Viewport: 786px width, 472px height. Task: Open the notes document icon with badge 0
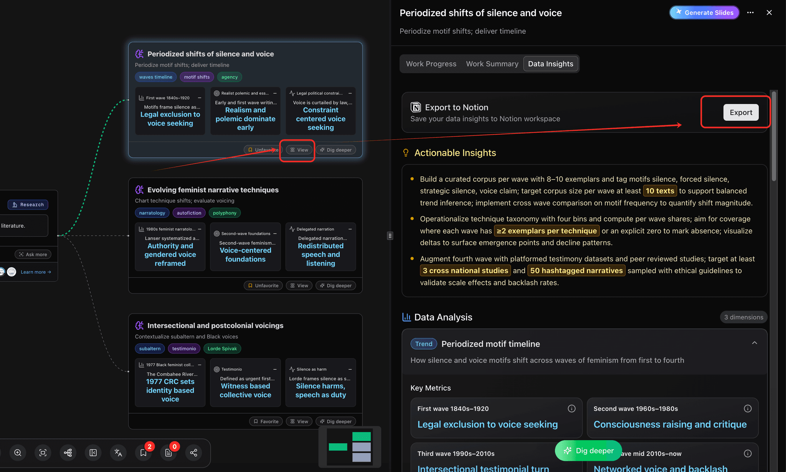pos(168,453)
